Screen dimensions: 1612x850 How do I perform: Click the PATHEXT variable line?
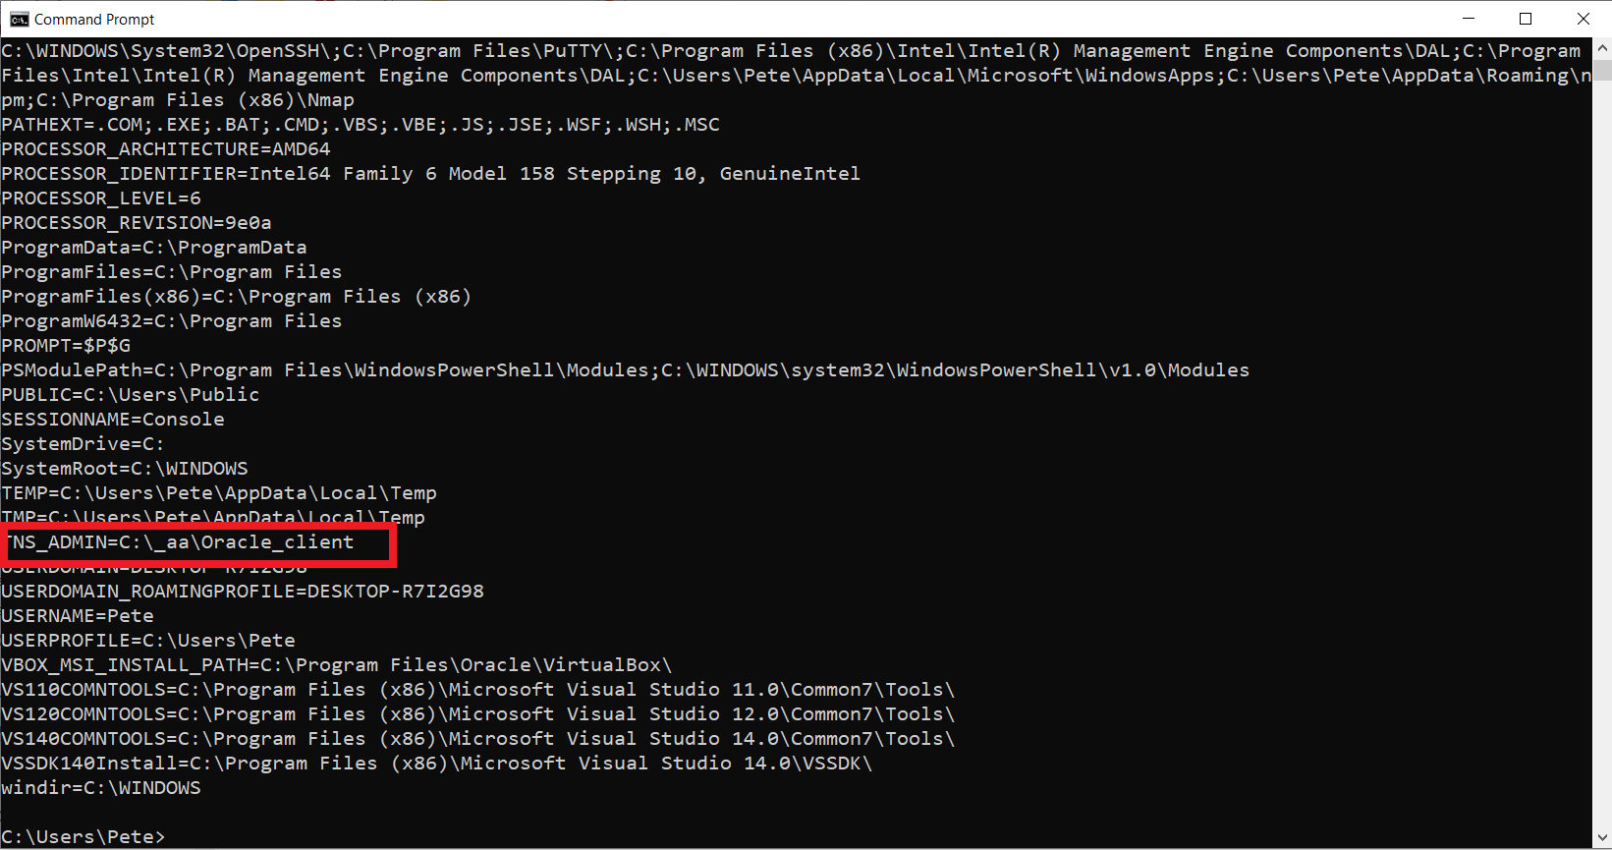point(361,125)
